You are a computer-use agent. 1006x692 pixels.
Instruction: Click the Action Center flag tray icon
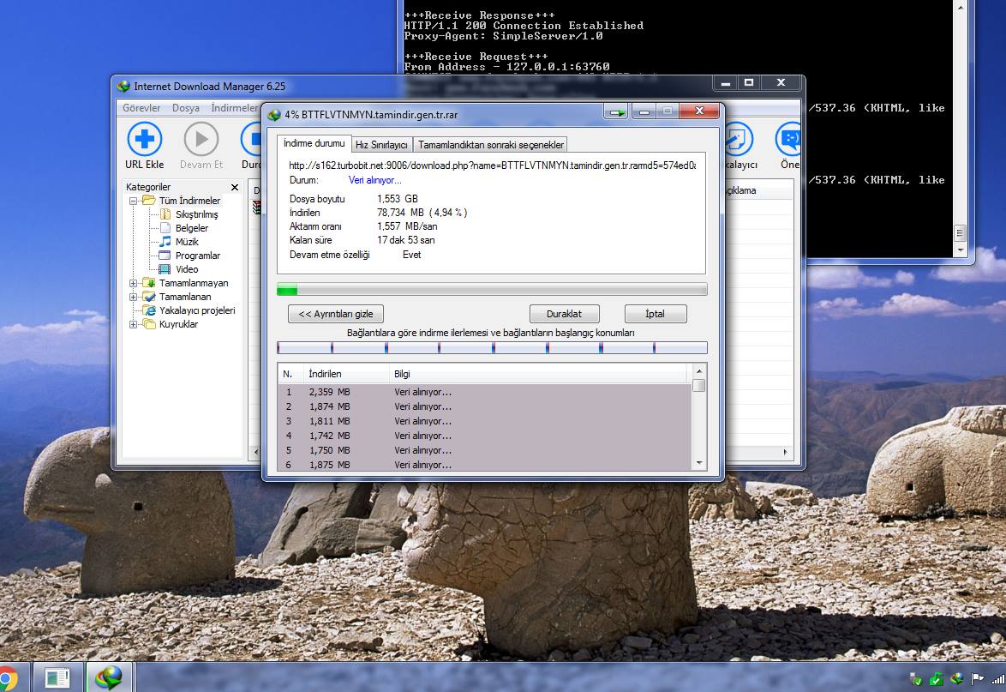[x=977, y=678]
